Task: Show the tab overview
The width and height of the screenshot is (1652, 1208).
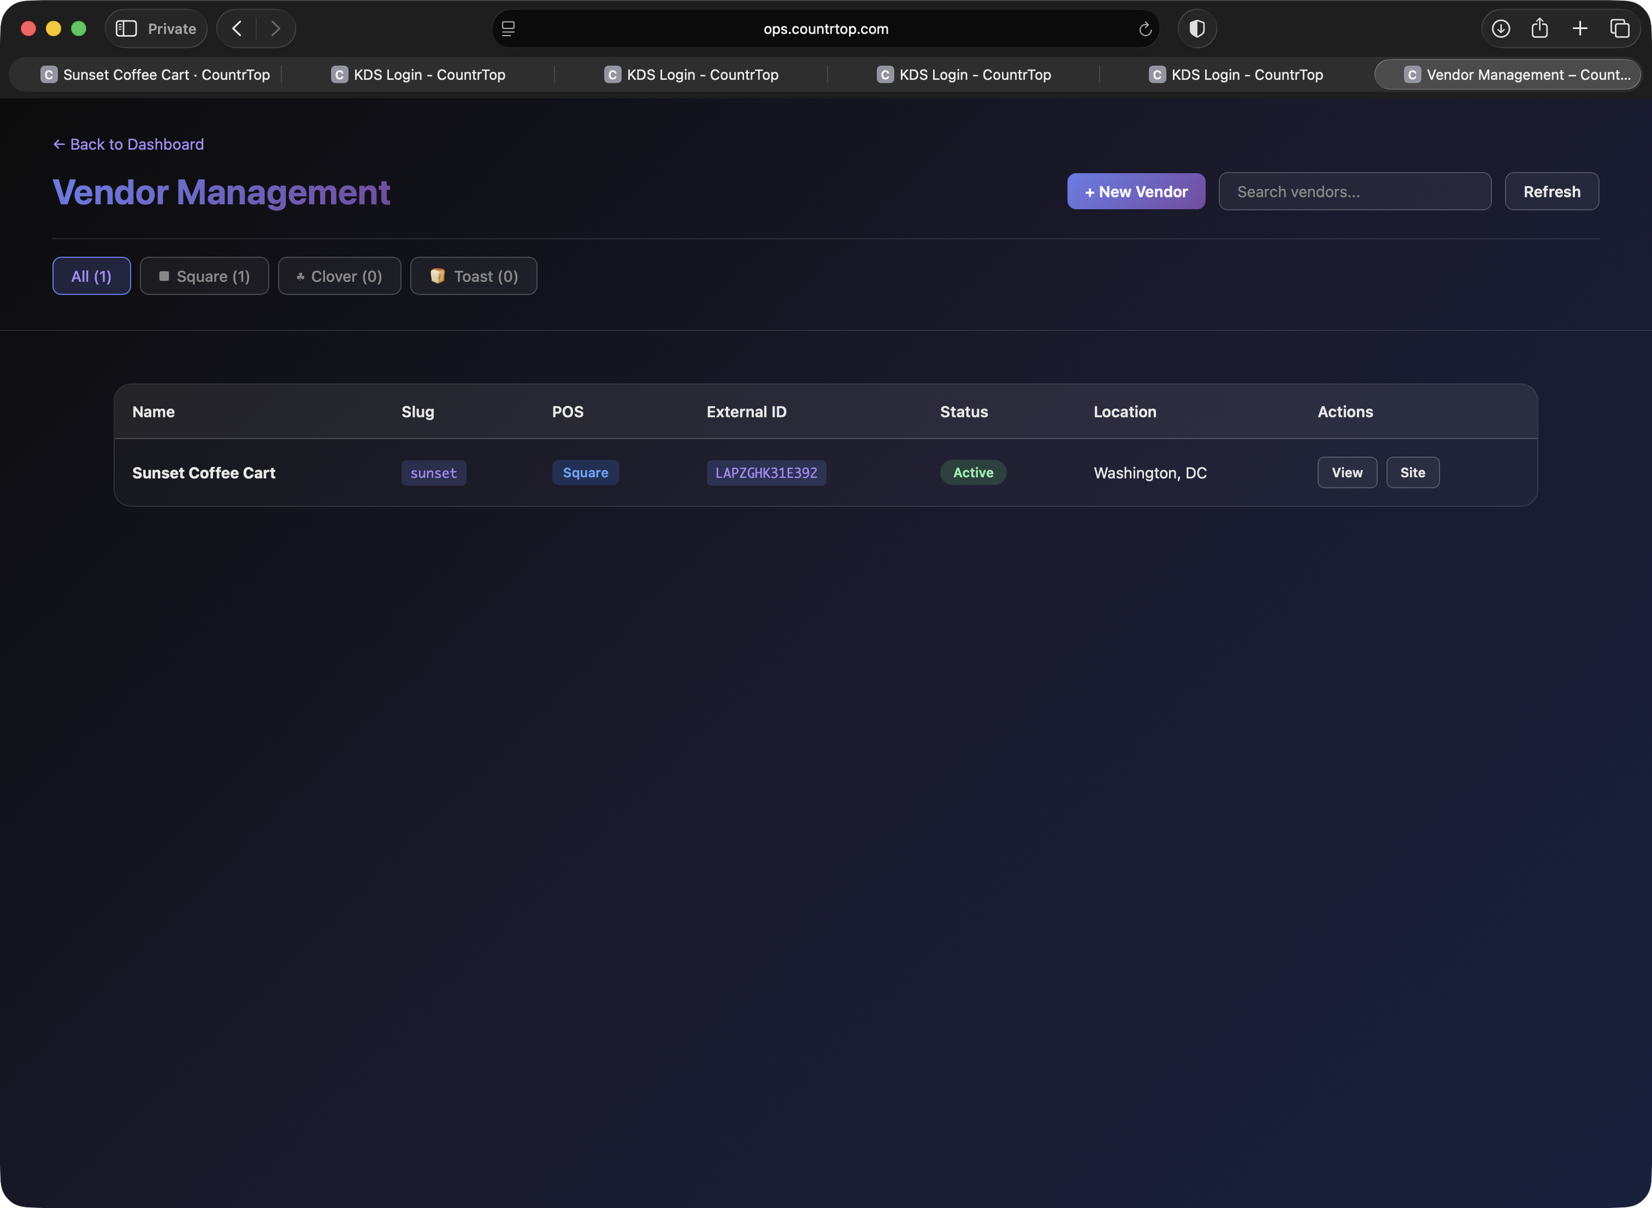Action: [1620, 28]
